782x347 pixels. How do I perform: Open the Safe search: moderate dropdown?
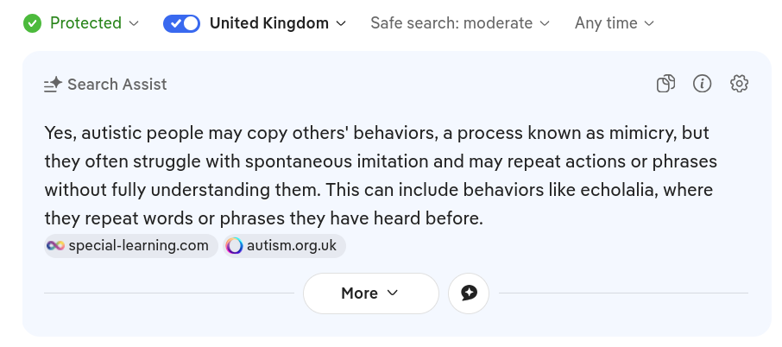[x=459, y=23]
